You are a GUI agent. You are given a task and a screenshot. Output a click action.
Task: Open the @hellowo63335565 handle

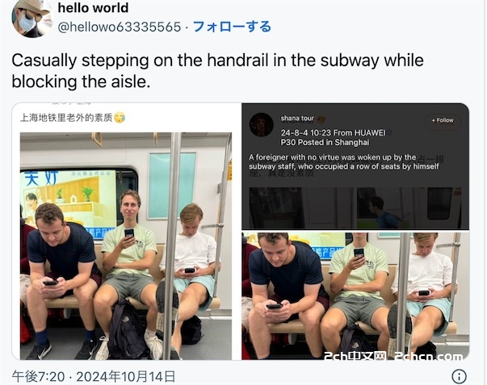coord(120,27)
